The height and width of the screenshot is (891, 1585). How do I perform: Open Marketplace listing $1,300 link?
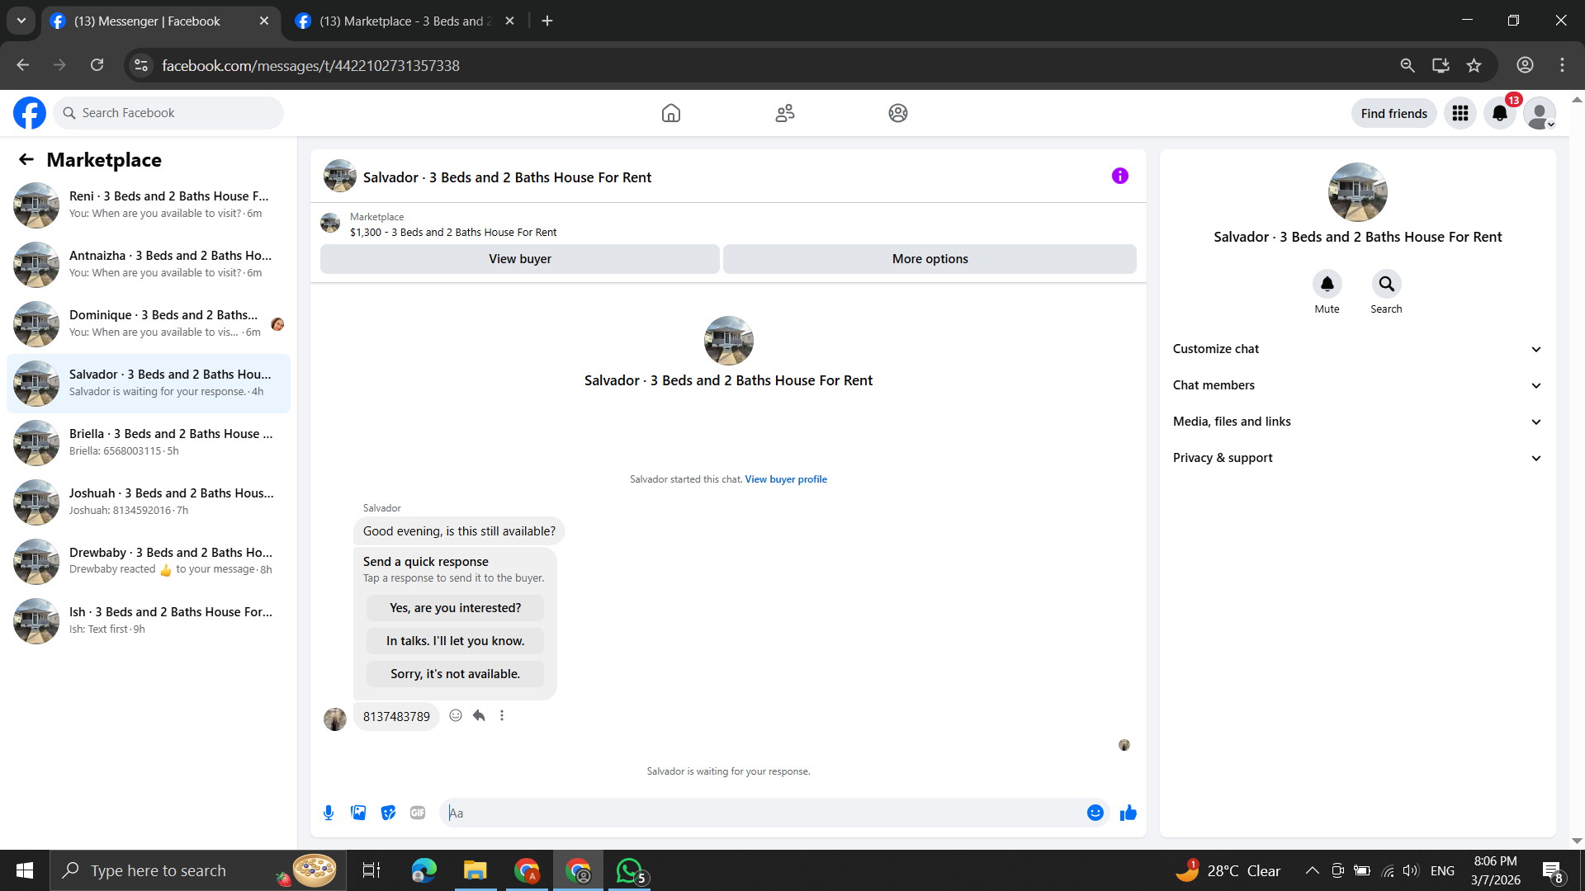click(453, 233)
